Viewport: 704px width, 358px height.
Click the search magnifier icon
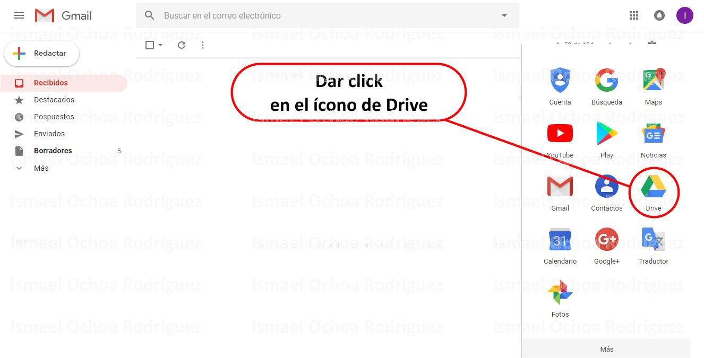click(150, 15)
